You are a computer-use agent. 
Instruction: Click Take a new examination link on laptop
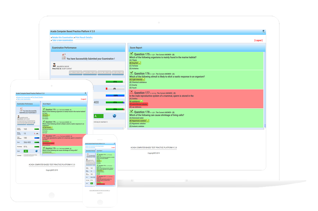pyautogui.click(x=63, y=40)
